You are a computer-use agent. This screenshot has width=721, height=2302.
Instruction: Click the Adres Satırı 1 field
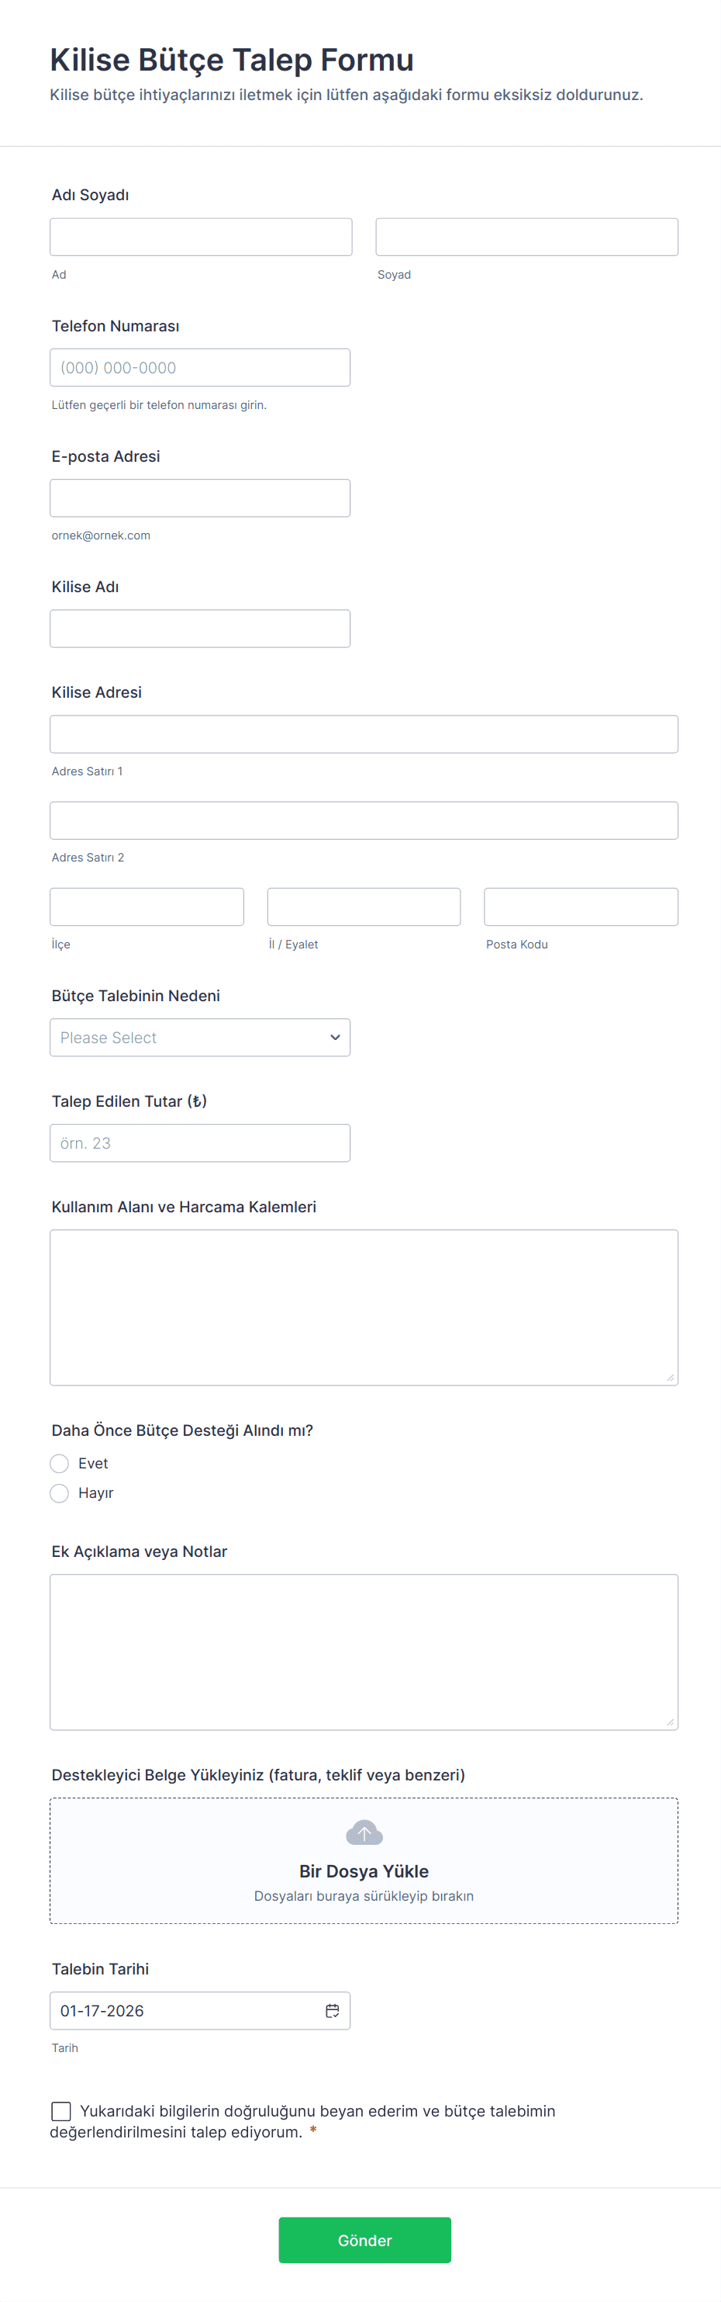(x=364, y=733)
